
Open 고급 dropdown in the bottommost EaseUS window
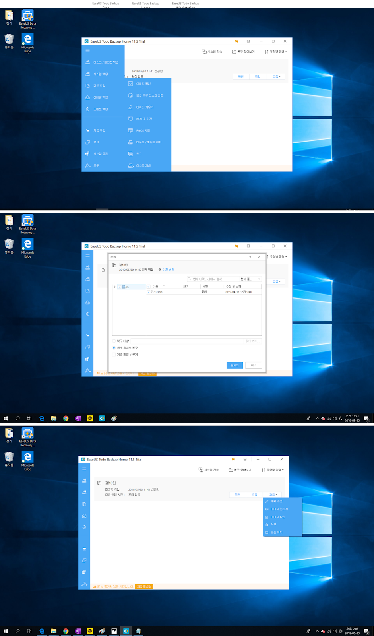pos(273,494)
